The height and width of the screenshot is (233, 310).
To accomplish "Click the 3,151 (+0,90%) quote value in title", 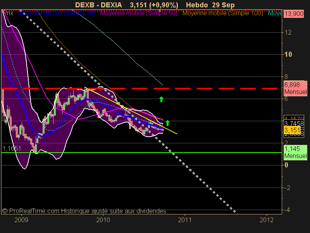I will tap(154, 5).
